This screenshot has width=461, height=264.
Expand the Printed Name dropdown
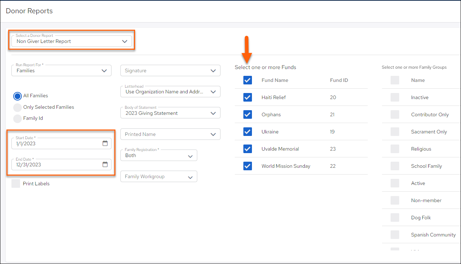tap(170, 134)
